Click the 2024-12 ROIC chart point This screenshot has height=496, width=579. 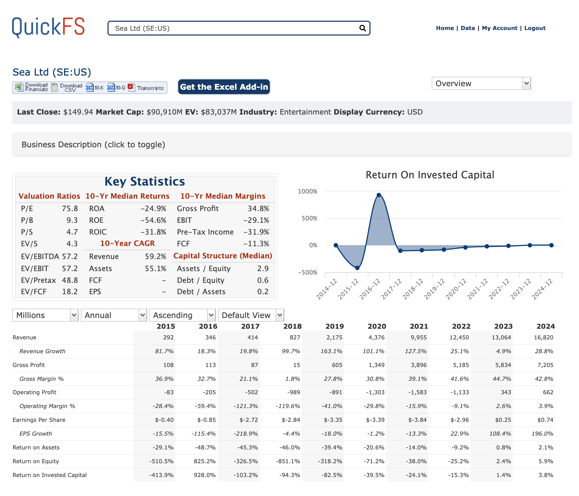coord(551,245)
